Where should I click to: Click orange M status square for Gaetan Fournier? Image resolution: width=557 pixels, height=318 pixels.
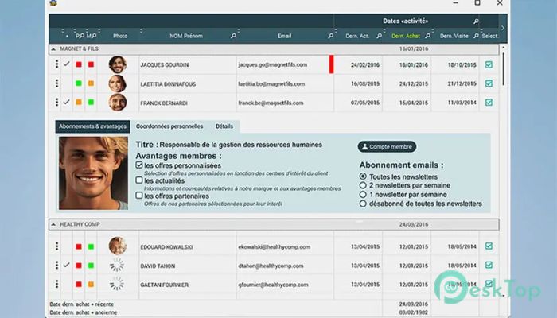coord(91,285)
